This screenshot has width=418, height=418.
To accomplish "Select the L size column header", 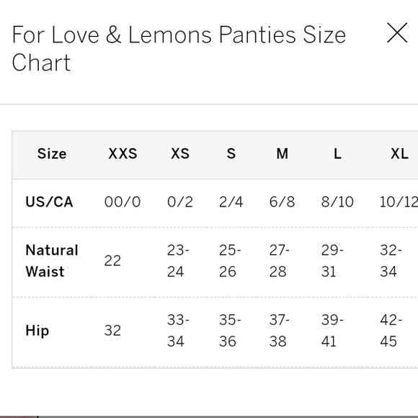I will (x=337, y=154).
